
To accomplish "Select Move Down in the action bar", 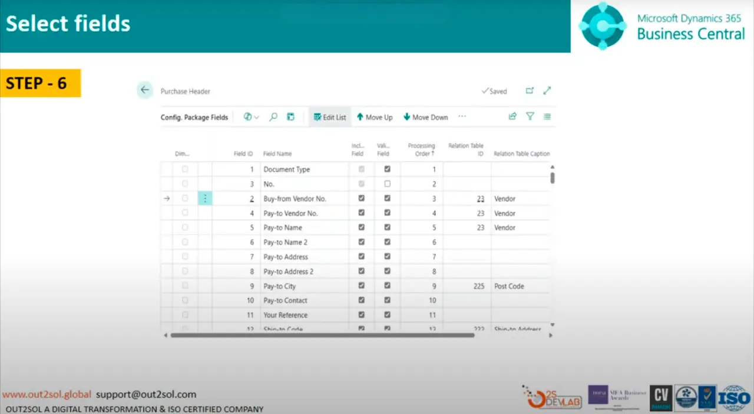I will pos(425,117).
